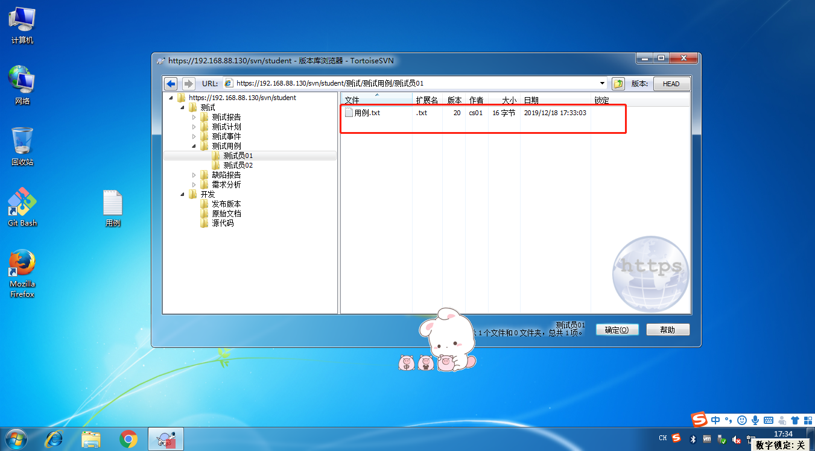Expand the 缺陷报告 folder arrow
Viewport: 815px width, 451px height.
point(194,175)
